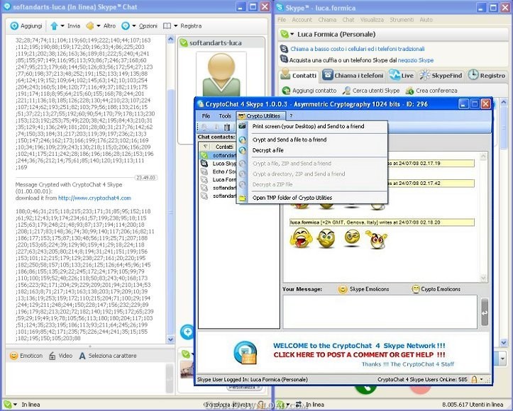The width and height of the screenshot is (513, 411).
Task: Click the chat window scroll-down arrow
Action: (170, 339)
